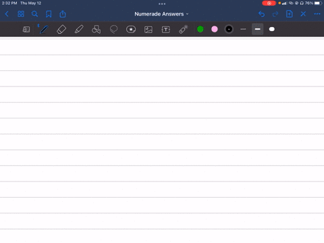Open the page thumbnails grid view
Viewport: 324px width, 243px height.
click(x=21, y=14)
